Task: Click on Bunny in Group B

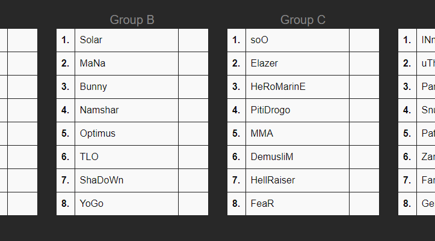Action: (93, 86)
